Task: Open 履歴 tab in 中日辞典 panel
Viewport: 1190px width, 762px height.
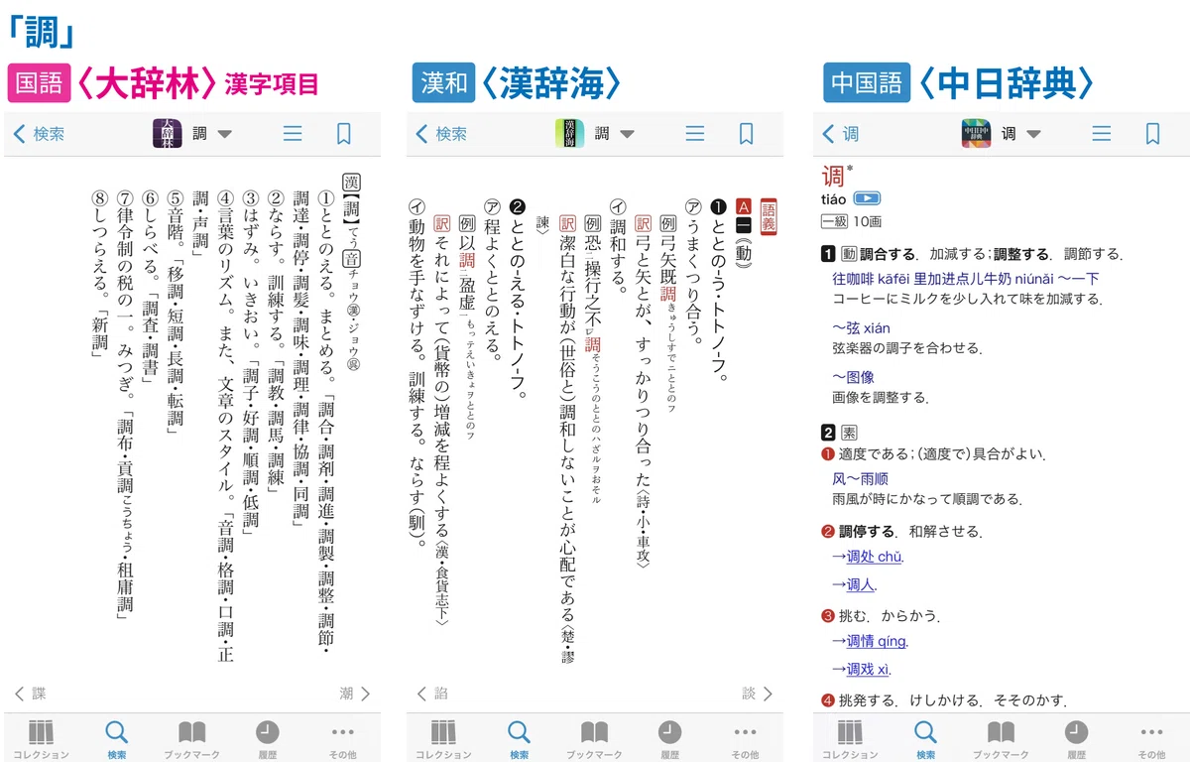Action: (1076, 739)
